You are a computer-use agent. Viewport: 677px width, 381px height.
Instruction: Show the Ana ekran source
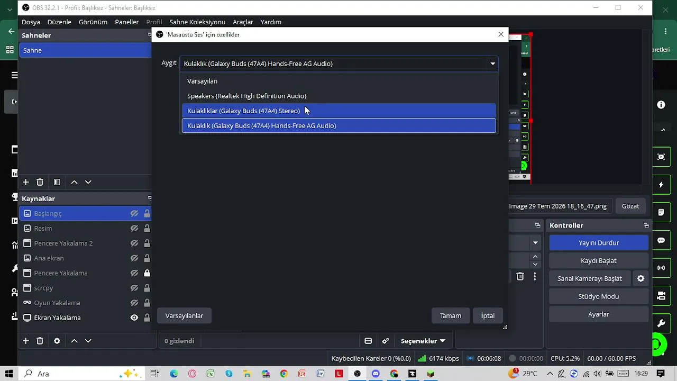point(134,258)
